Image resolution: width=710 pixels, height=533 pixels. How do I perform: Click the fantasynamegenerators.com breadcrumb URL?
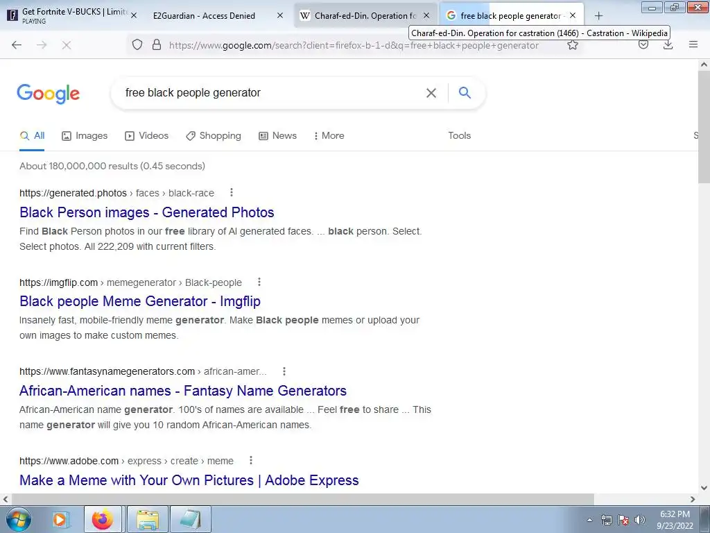pyautogui.click(x=143, y=372)
